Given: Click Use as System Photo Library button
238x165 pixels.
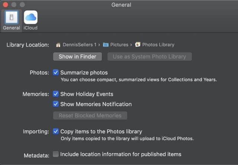Looking at the screenshot, I should tap(149, 57).
